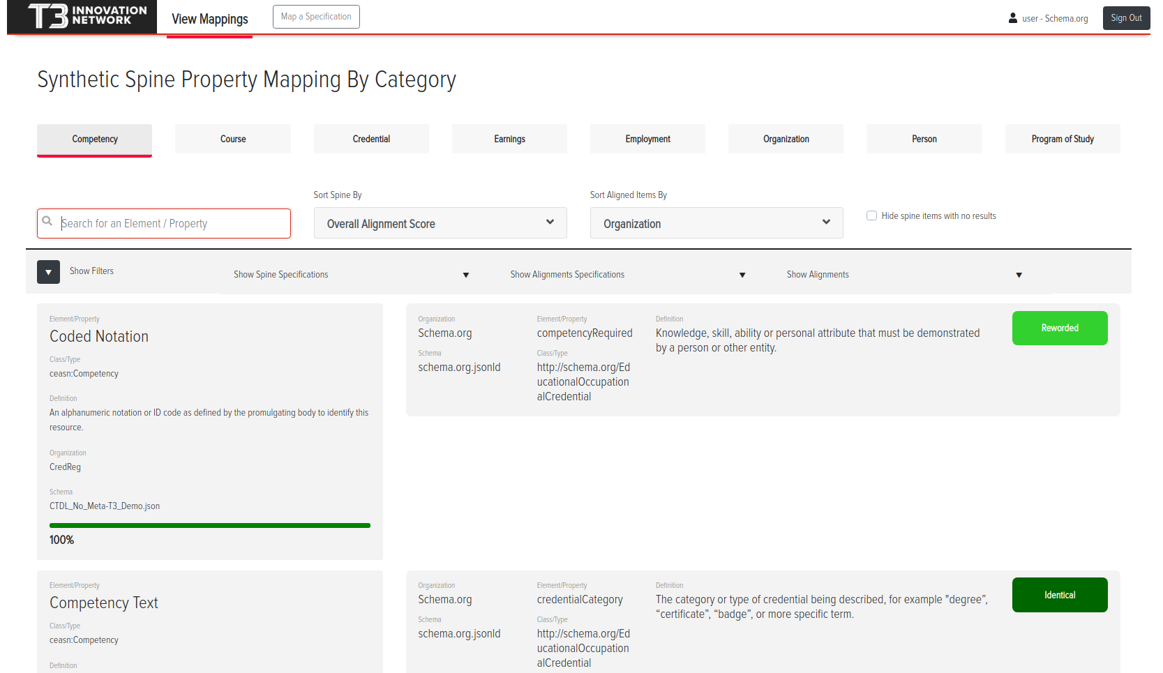Click the dark green Identical alignment button

(x=1060, y=595)
